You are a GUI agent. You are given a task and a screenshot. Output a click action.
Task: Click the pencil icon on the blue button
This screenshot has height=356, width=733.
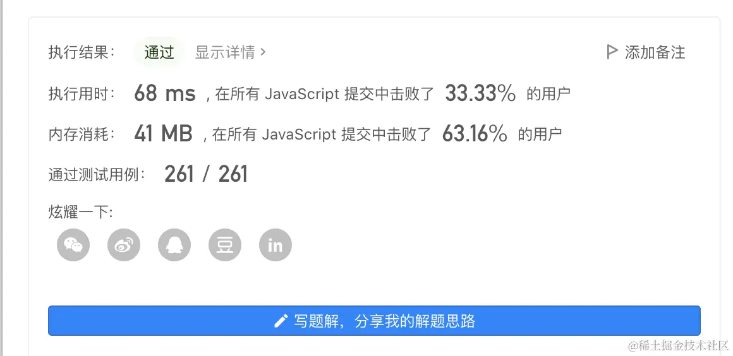click(281, 321)
